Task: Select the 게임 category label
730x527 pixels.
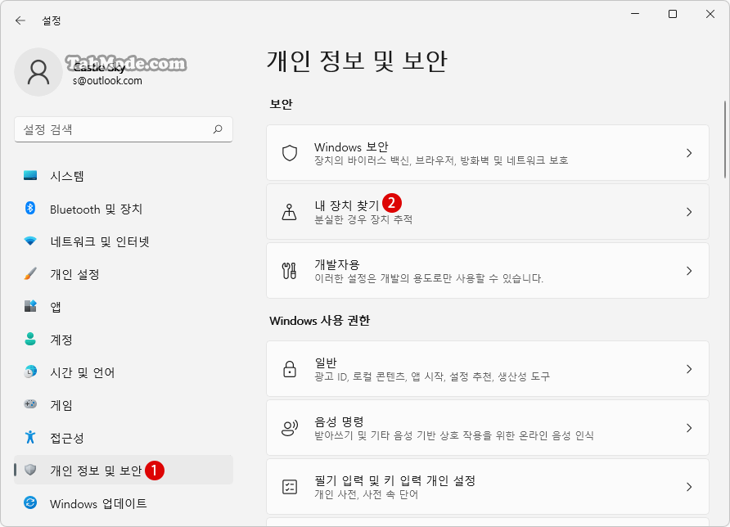Action: point(61,405)
